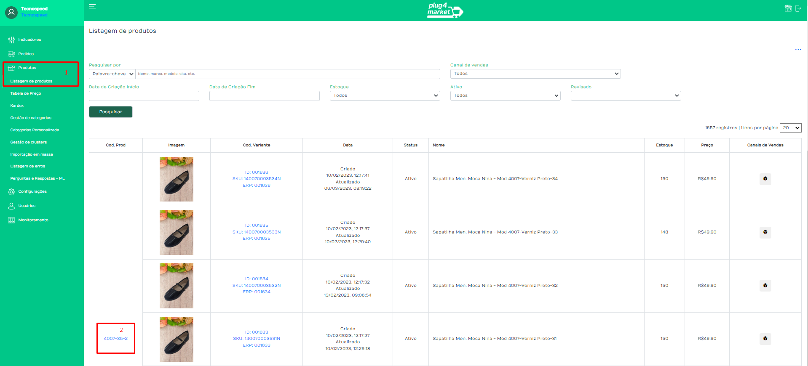Change items per page dropdown
Image resolution: width=808 pixels, height=366 pixels.
pyautogui.click(x=790, y=128)
